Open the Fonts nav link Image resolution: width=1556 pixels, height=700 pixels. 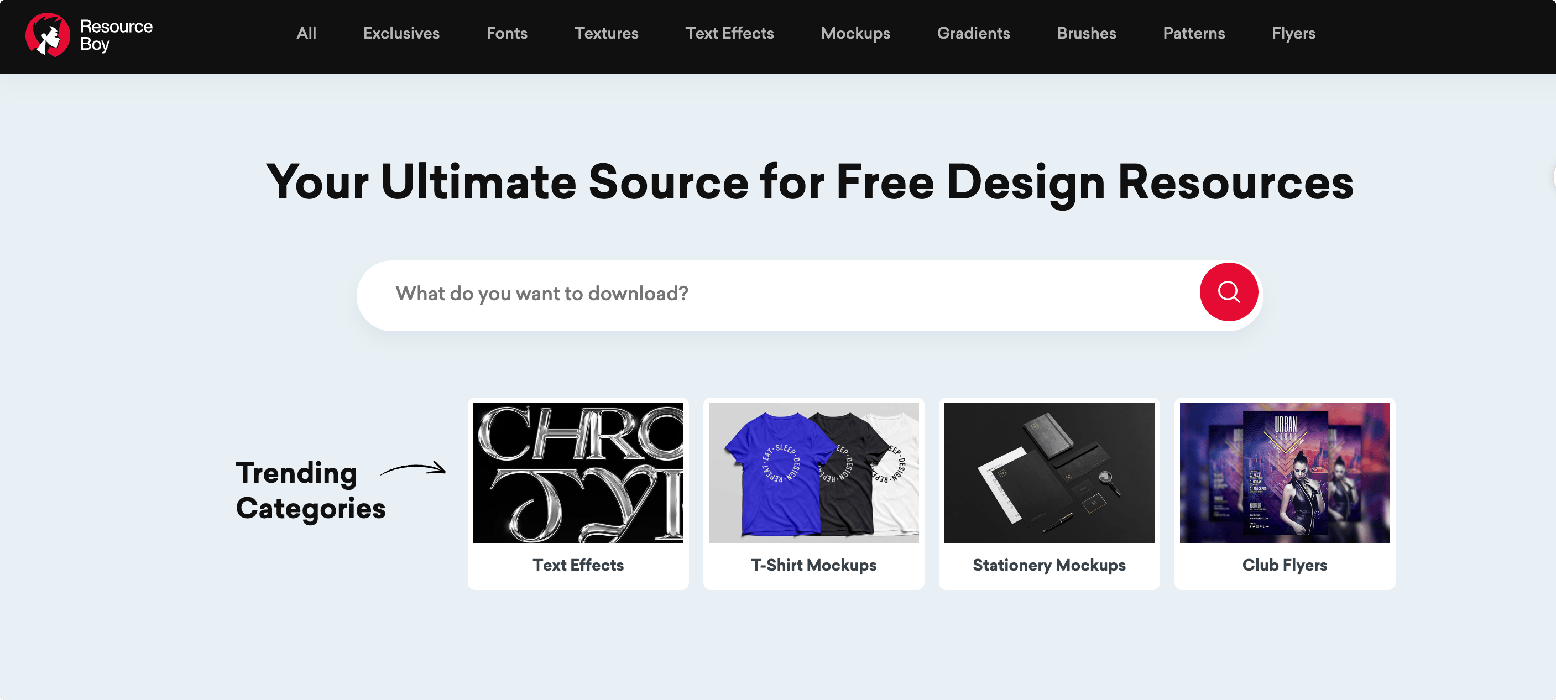coord(507,33)
